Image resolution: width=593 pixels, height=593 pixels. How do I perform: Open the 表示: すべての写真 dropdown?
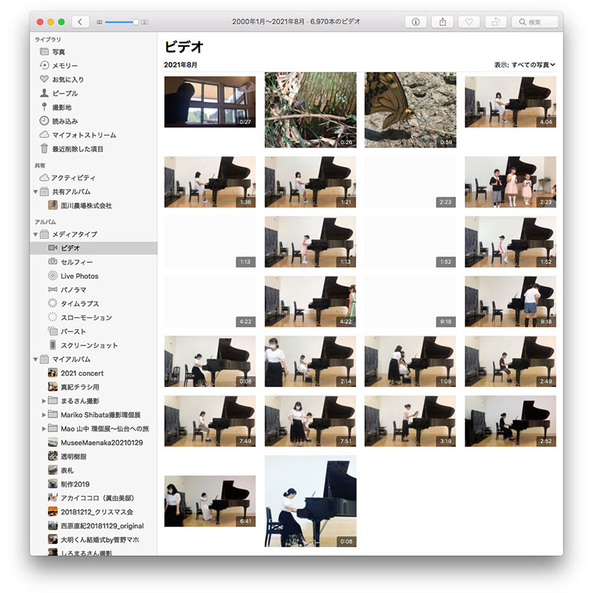point(524,65)
